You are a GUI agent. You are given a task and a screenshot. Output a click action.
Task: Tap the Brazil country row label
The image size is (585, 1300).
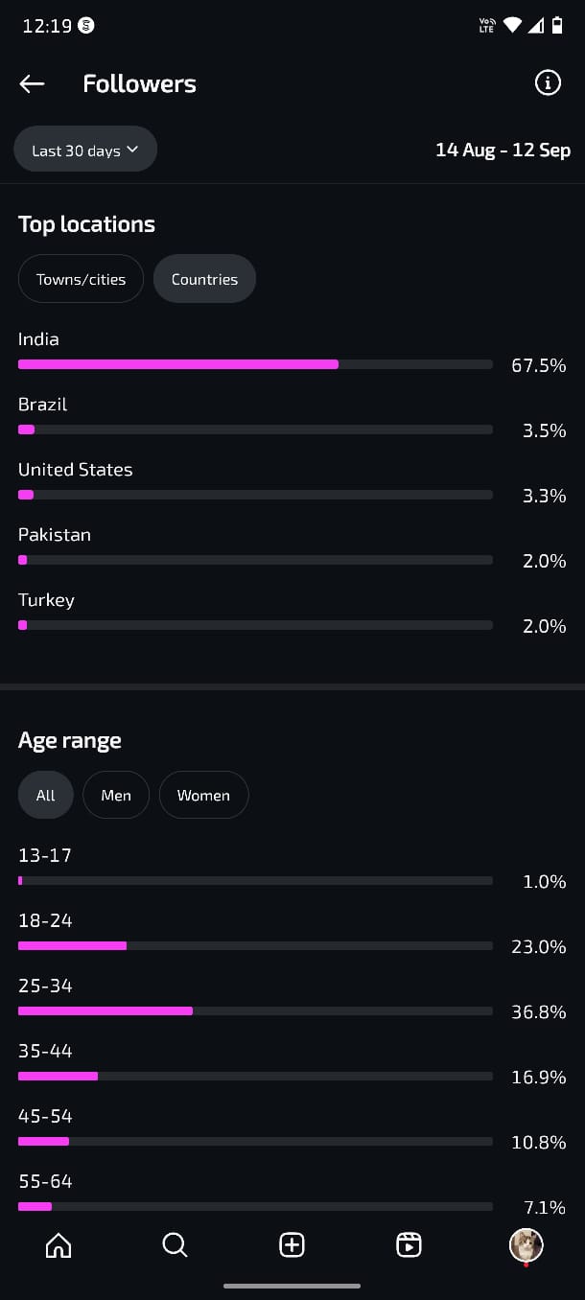(43, 405)
